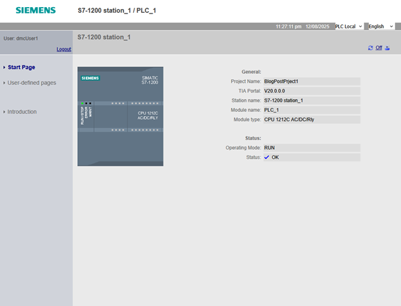Click the TIA Portal version V20.0.0.0 field
This screenshot has width=401, height=306.
click(x=312, y=91)
